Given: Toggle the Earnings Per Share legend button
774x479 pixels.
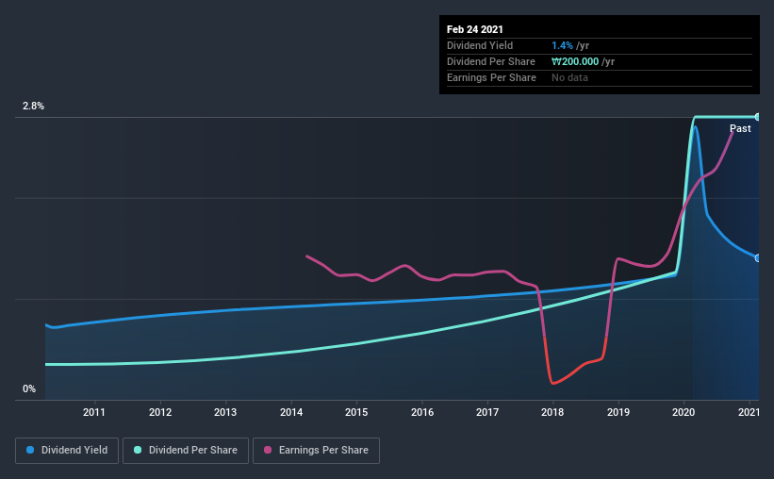Looking at the screenshot, I should [x=316, y=451].
